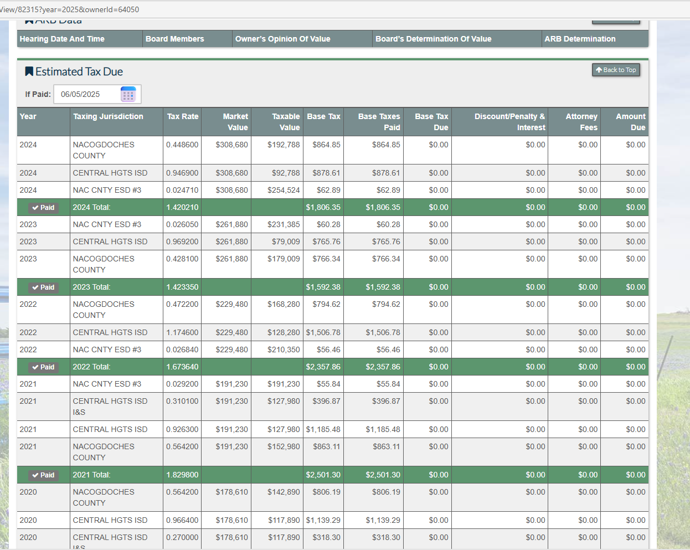Click the Paid badge for 2024 Total

click(x=43, y=208)
